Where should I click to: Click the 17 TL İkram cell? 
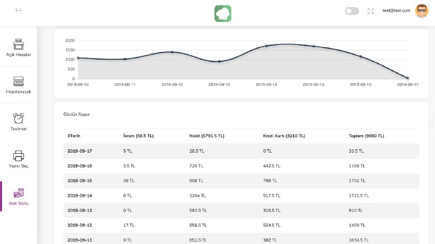[x=129, y=225]
